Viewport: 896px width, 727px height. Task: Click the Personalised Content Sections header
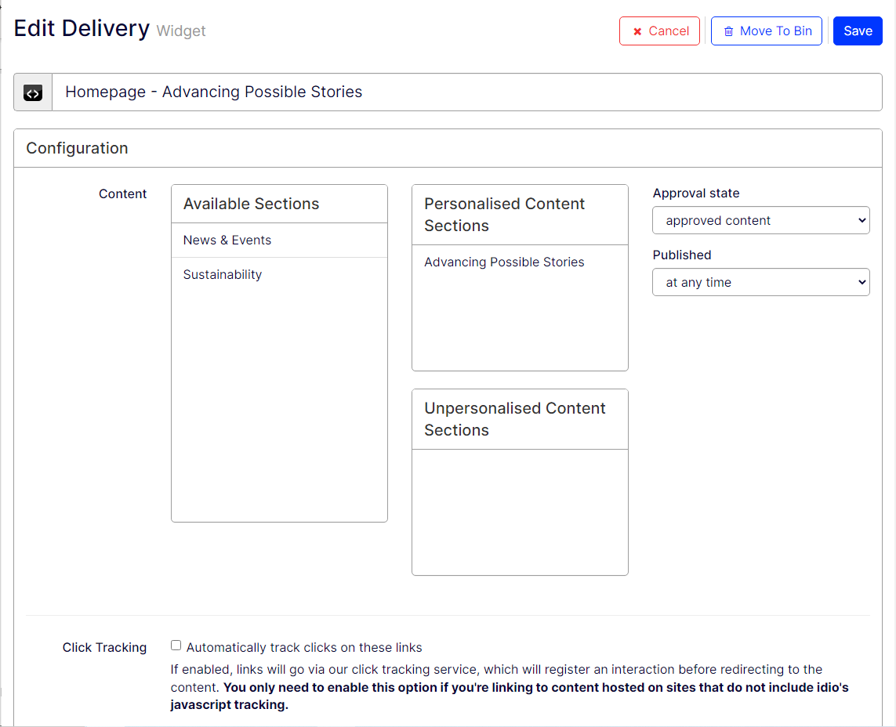(504, 215)
